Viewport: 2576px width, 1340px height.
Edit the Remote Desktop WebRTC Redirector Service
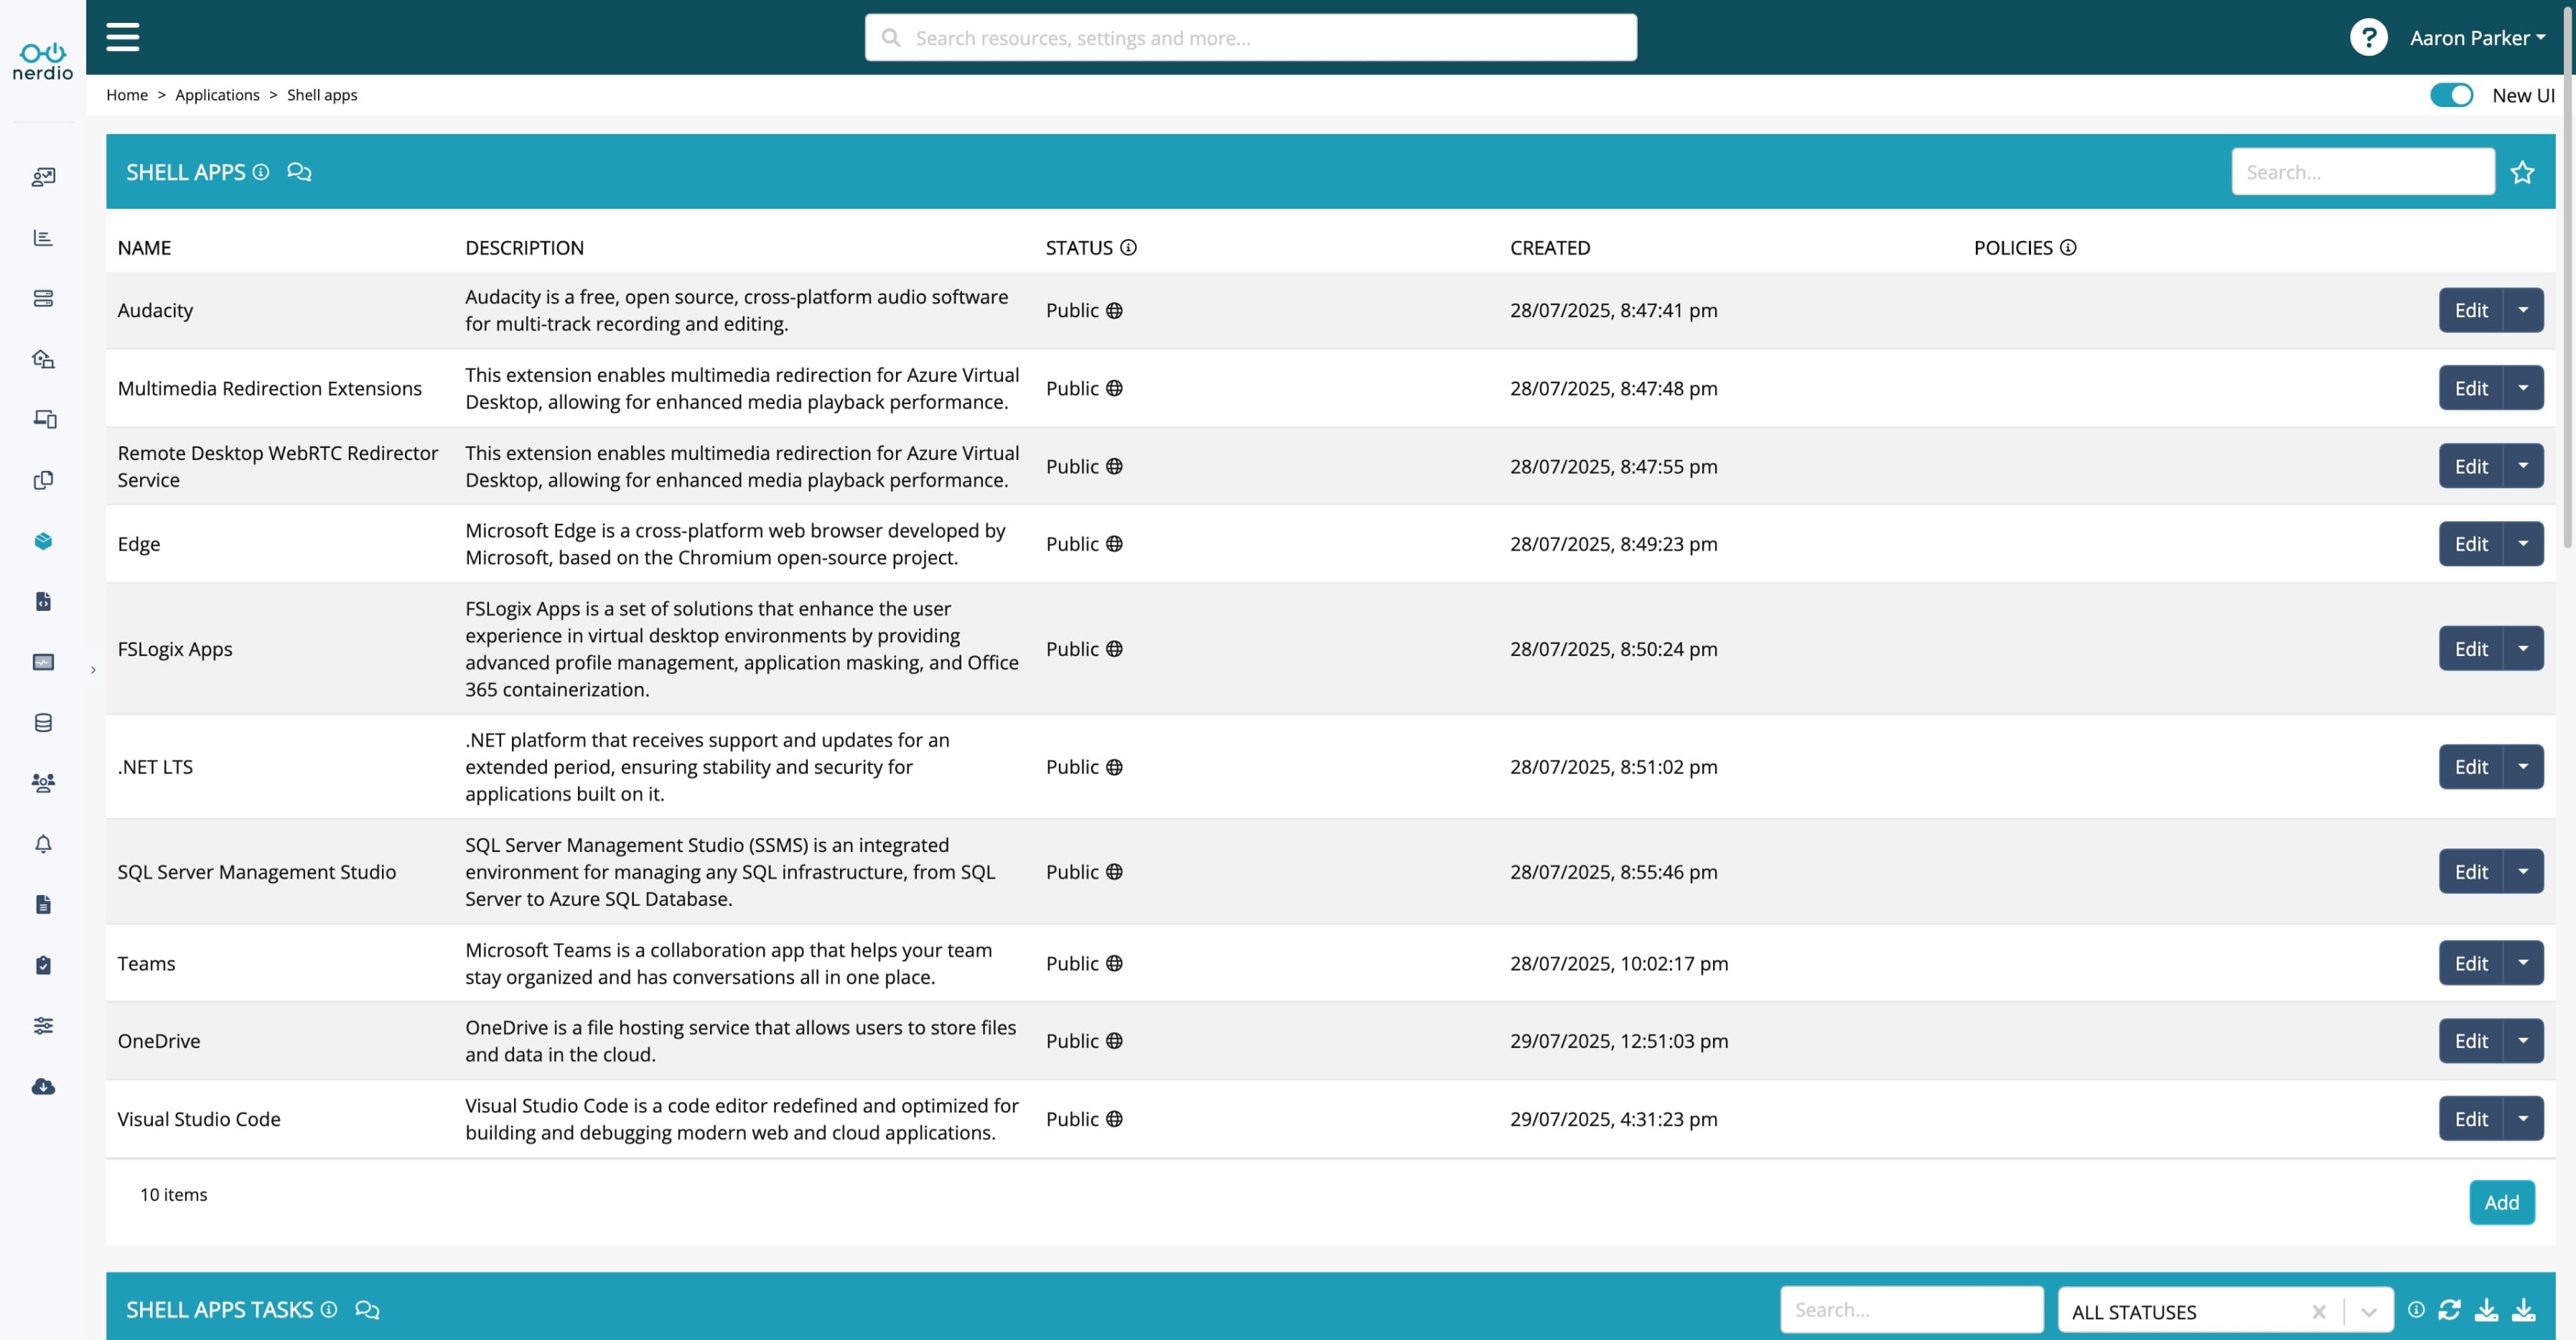(x=2470, y=466)
